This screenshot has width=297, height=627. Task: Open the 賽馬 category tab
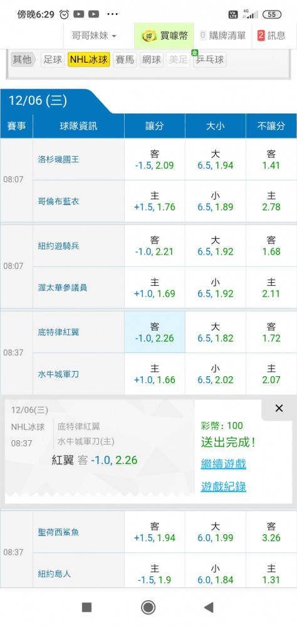[125, 60]
